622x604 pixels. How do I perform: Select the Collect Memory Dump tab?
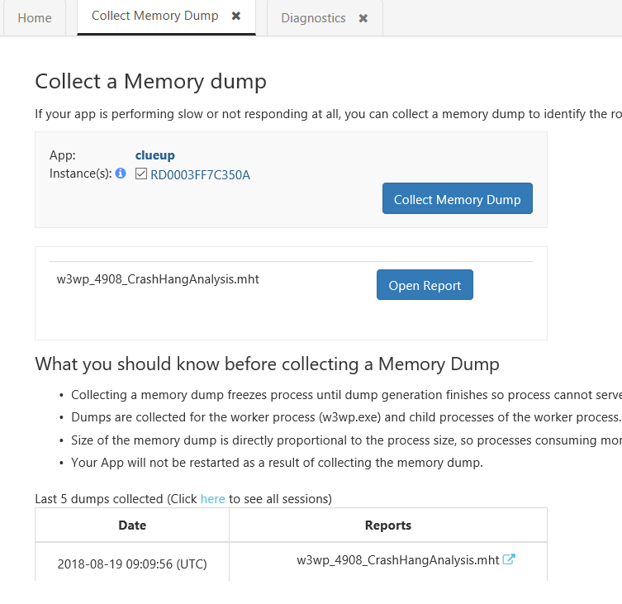coord(155,16)
